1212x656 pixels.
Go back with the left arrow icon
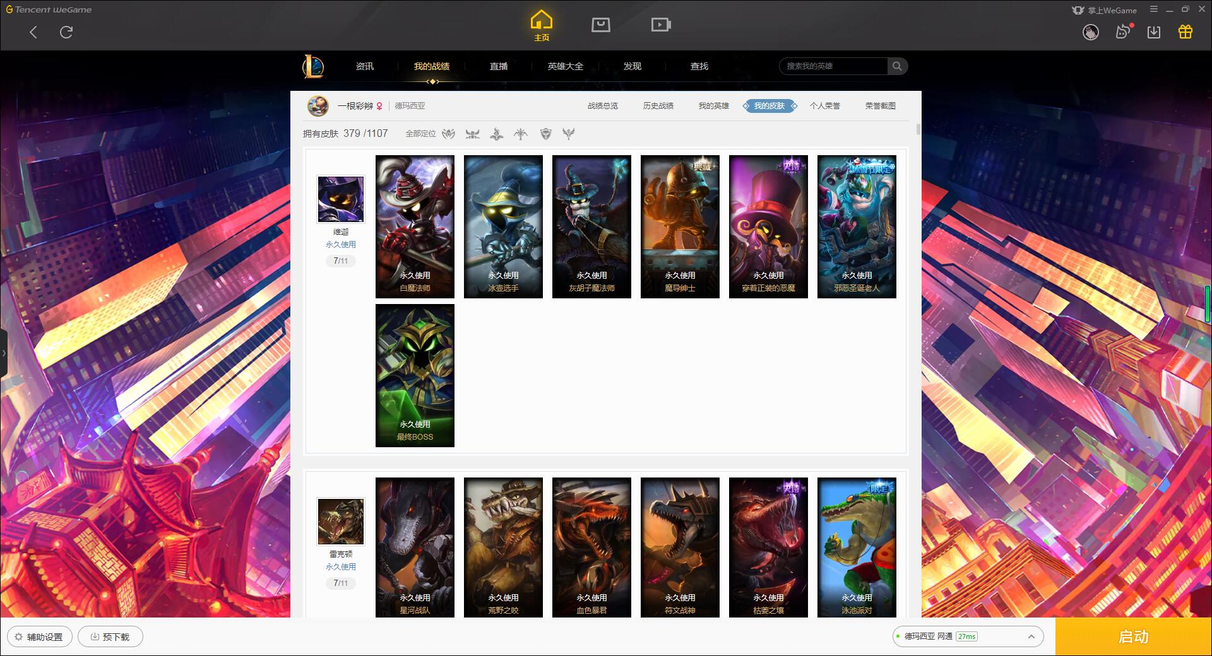pyautogui.click(x=33, y=32)
